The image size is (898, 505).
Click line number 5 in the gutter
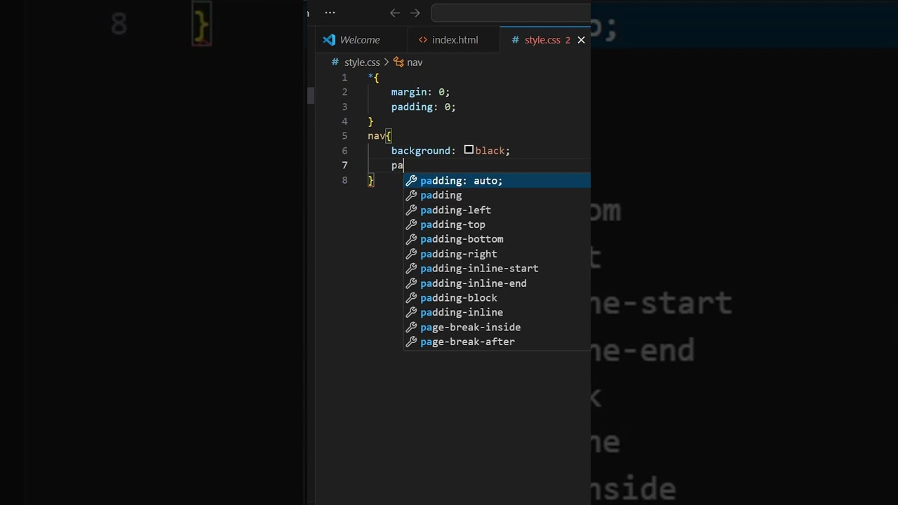coord(344,136)
